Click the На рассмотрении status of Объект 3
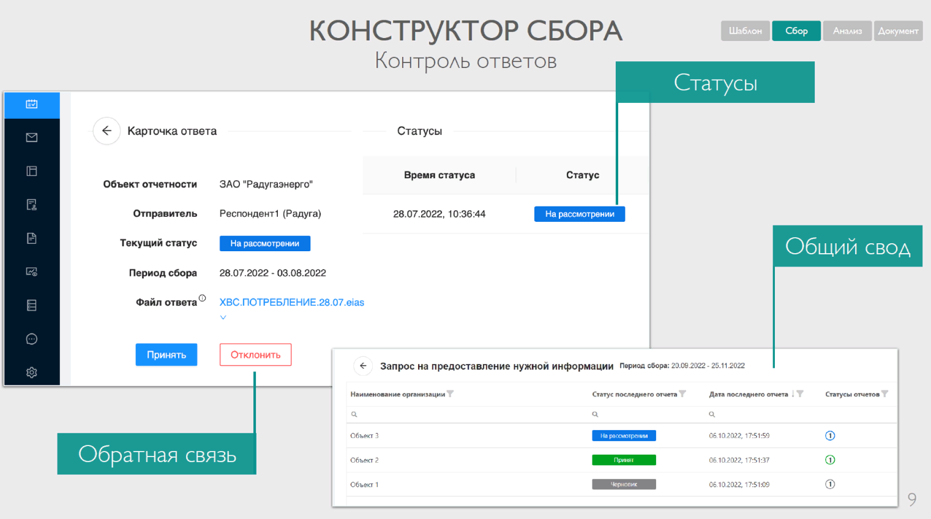Screen dimensions: 931x519 624,436
